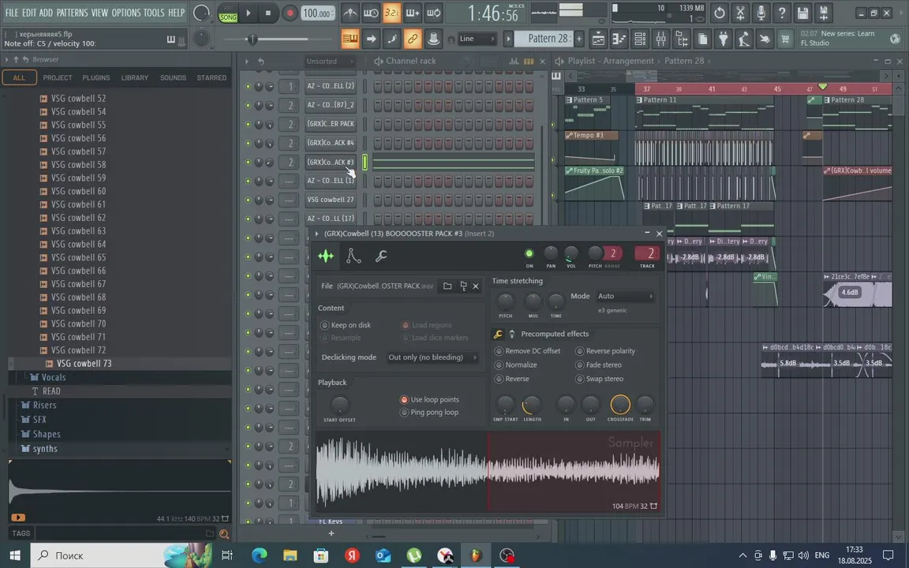Save project with the floppy disk icon
Image resolution: width=909 pixels, height=568 pixels.
tap(803, 13)
